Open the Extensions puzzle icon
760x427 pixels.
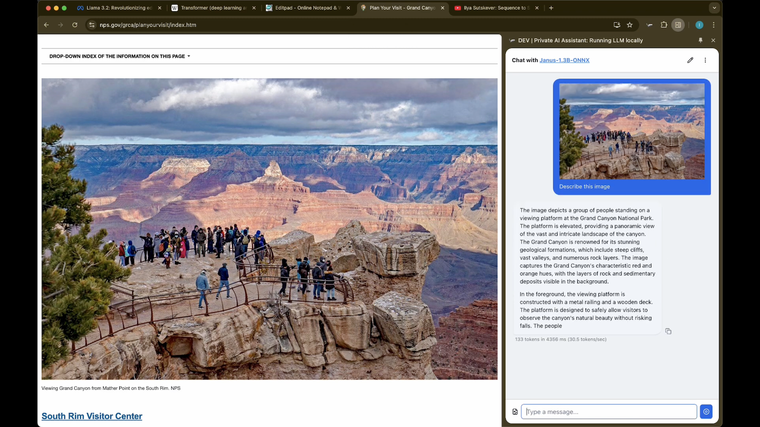coord(664,25)
